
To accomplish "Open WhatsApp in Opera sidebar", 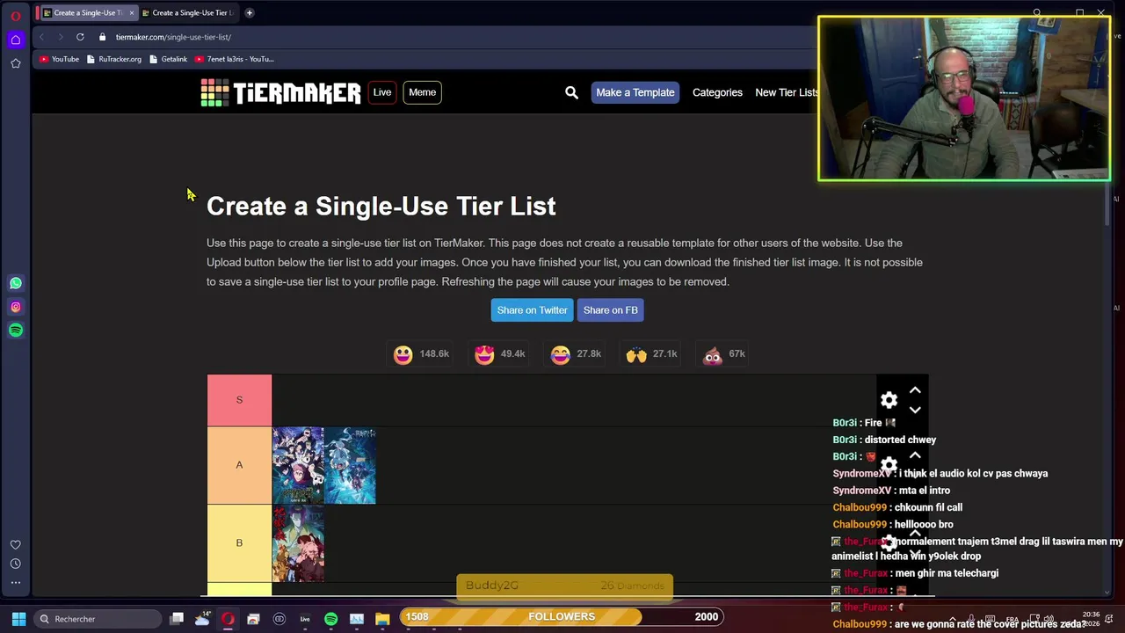I will [x=15, y=283].
